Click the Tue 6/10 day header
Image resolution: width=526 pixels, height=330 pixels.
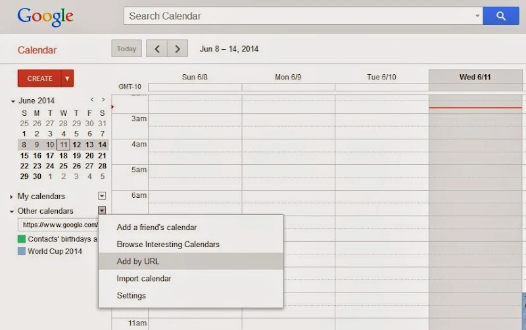click(381, 77)
